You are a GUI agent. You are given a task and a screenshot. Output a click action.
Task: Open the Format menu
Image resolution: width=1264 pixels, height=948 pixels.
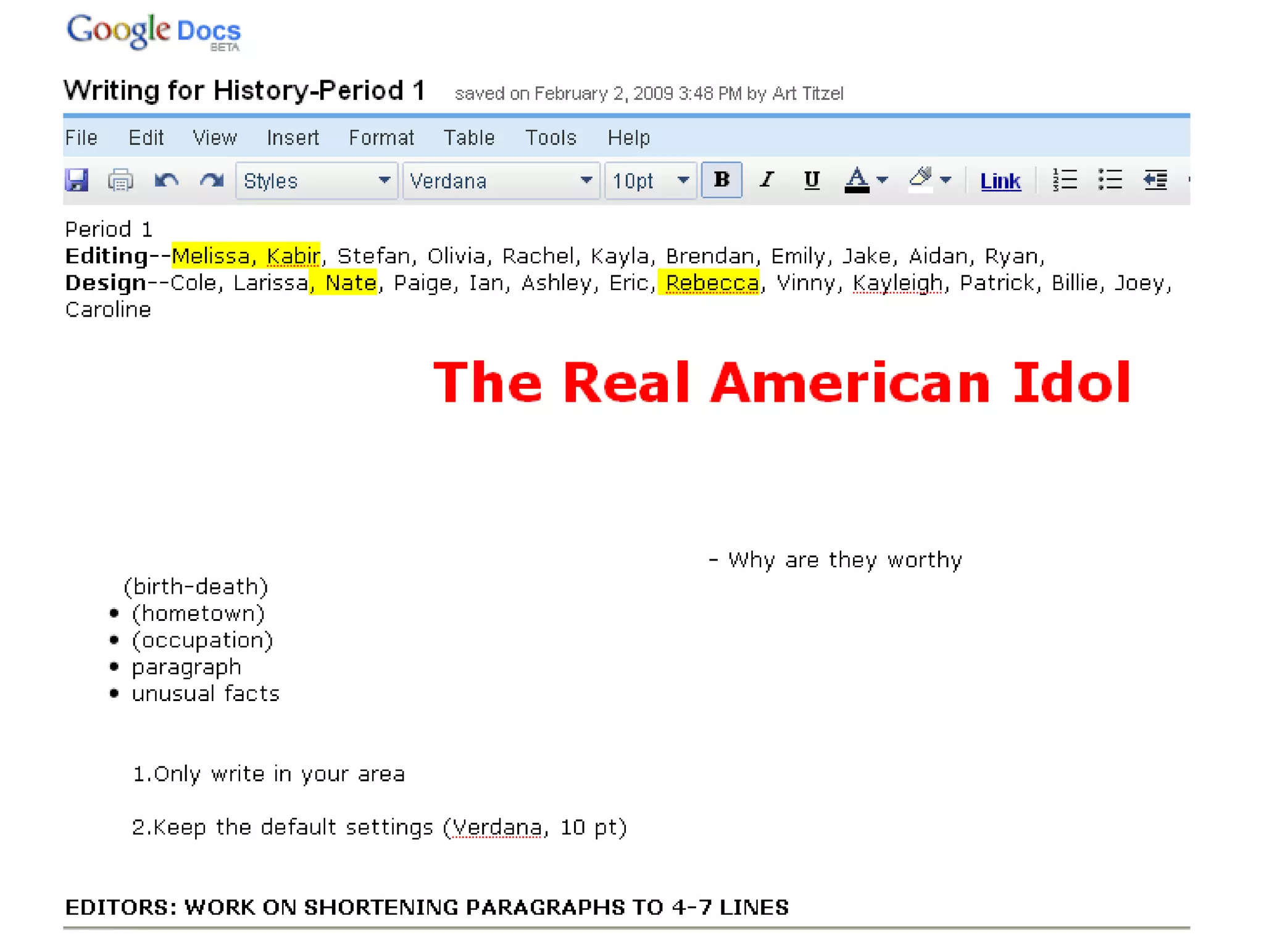(381, 138)
